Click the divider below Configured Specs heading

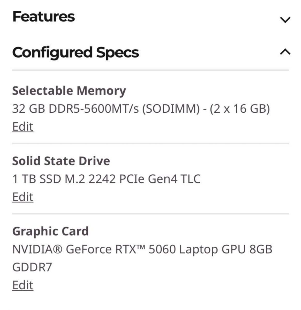(x=151, y=70)
